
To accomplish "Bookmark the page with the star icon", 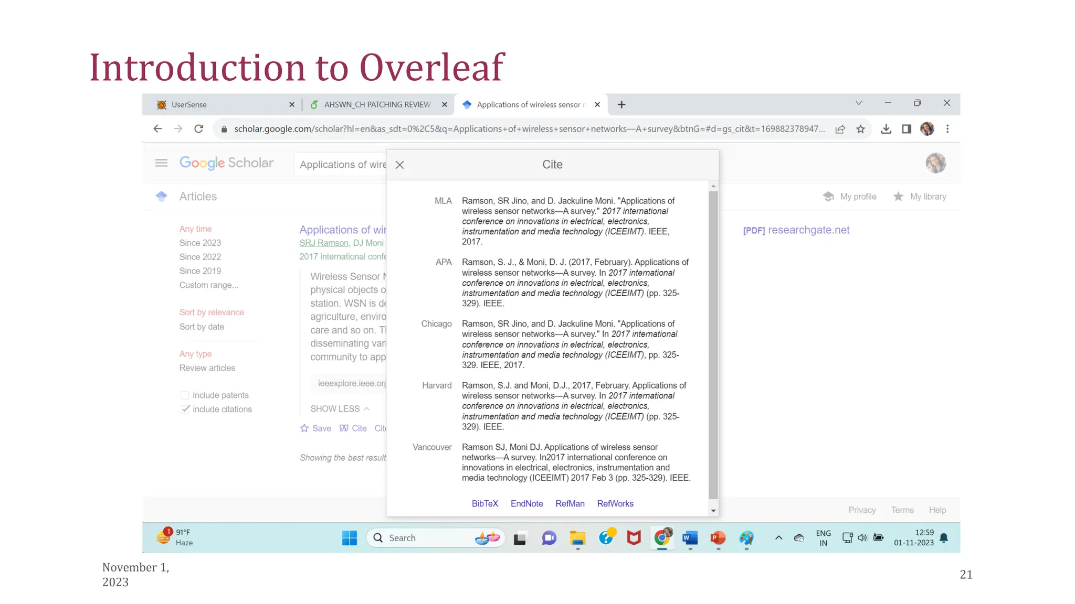I will coord(860,129).
